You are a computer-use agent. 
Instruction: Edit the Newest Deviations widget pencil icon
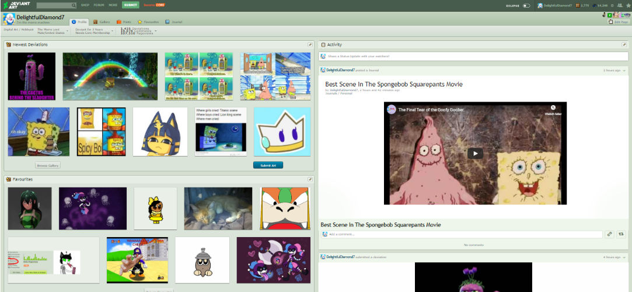tap(310, 44)
